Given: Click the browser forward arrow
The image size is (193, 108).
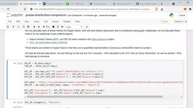Looking at the screenshot, I should point(3,9).
